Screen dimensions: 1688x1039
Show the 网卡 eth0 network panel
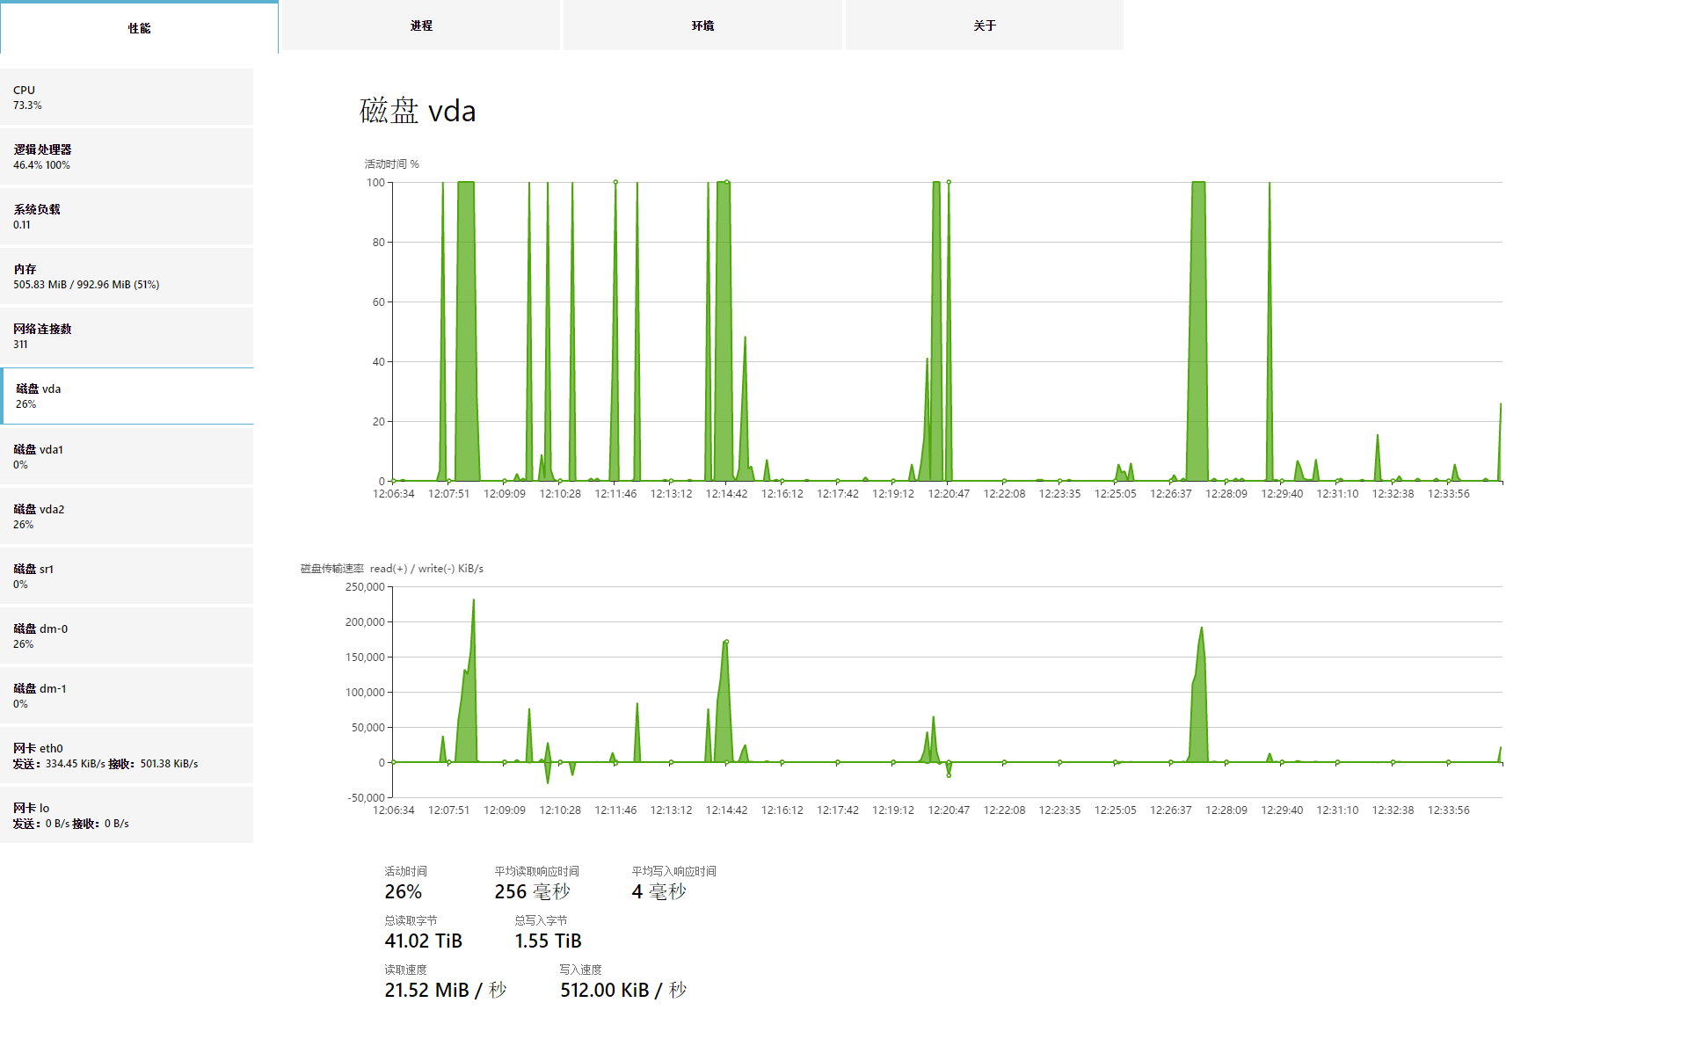pyautogui.click(x=127, y=755)
